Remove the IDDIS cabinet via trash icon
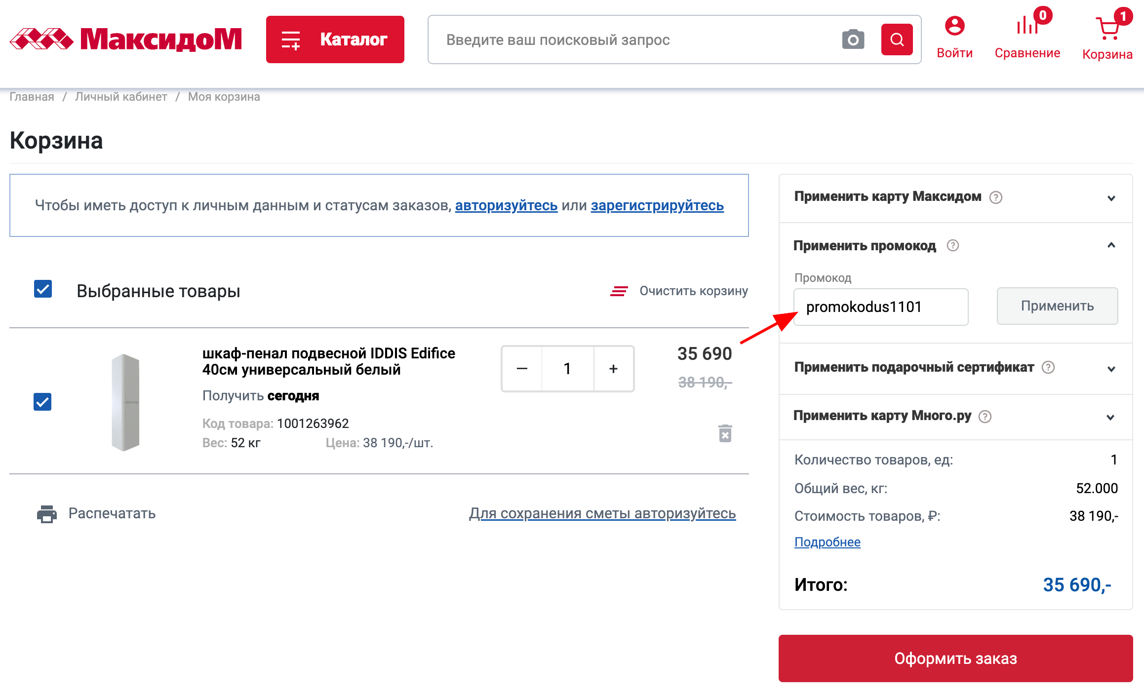1144x695 pixels. pos(724,433)
